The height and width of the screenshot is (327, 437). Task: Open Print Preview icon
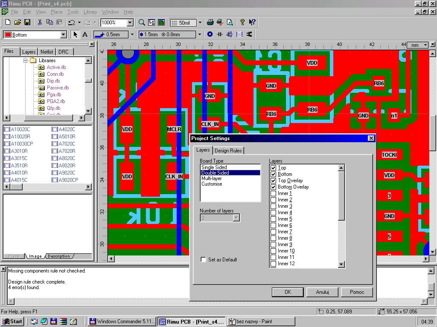click(x=230, y=23)
